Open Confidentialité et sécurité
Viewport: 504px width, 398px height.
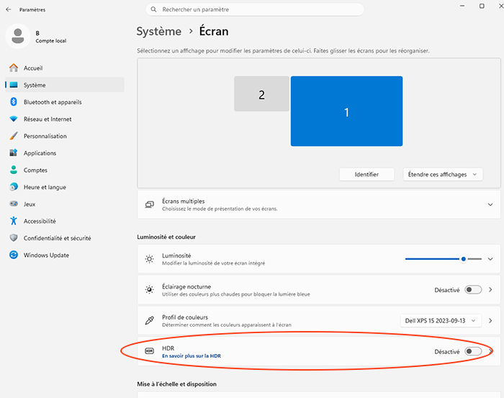65,238
